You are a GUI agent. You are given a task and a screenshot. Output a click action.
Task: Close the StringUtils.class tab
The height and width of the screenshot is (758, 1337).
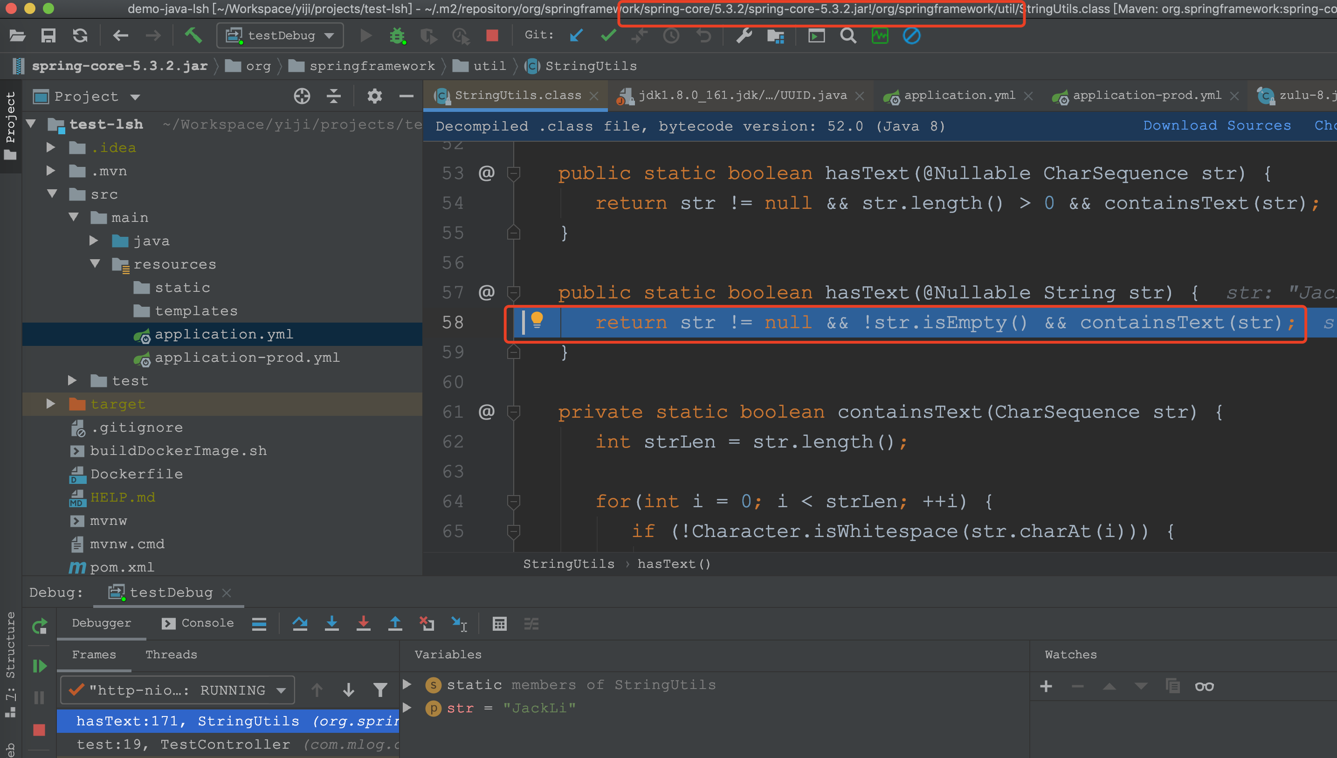point(594,96)
